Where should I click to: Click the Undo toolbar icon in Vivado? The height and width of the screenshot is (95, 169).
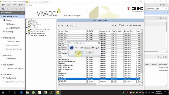(8, 9)
